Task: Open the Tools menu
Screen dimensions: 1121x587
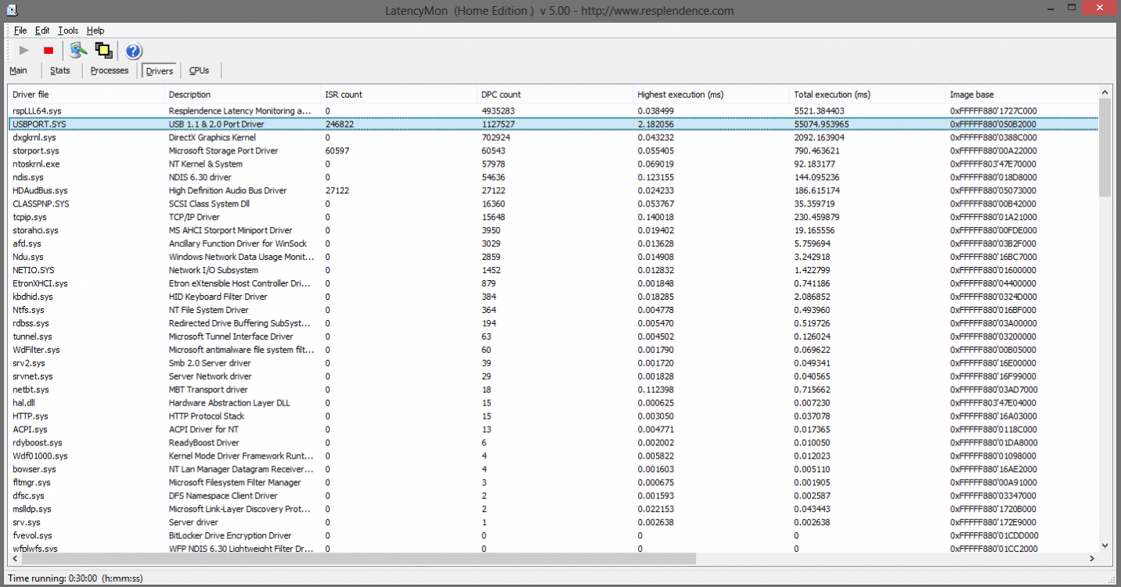Action: (68, 31)
